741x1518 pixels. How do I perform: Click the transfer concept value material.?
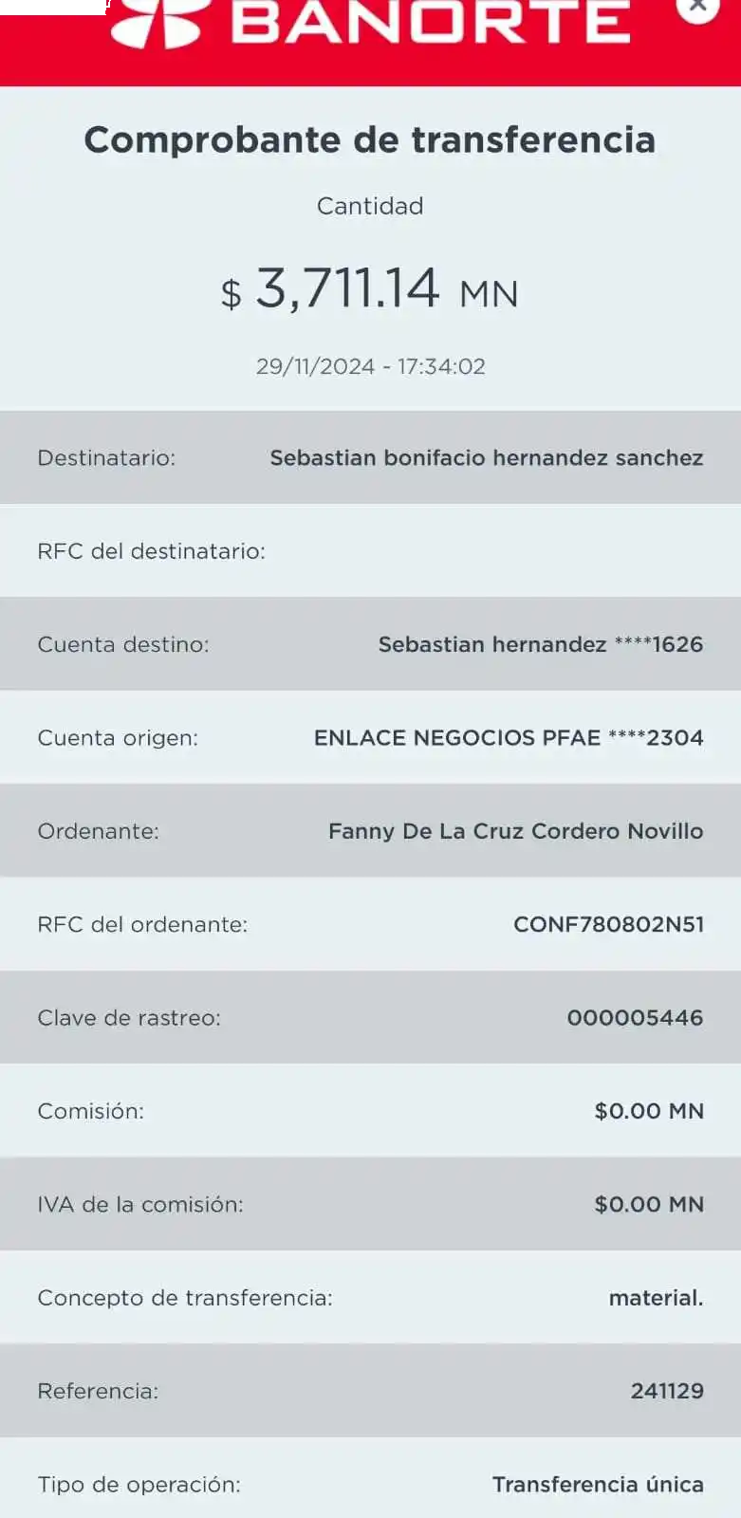[656, 1298]
